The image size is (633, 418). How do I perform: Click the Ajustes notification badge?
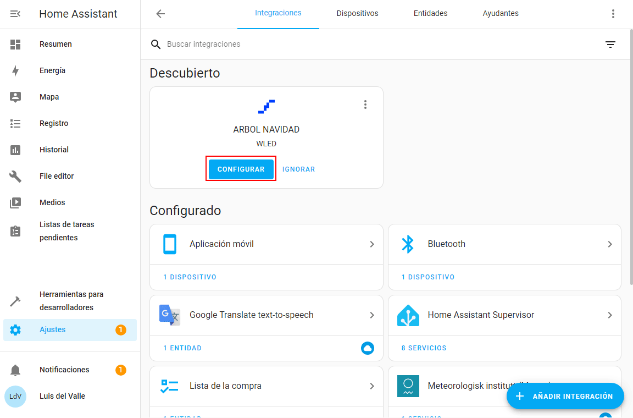(121, 330)
